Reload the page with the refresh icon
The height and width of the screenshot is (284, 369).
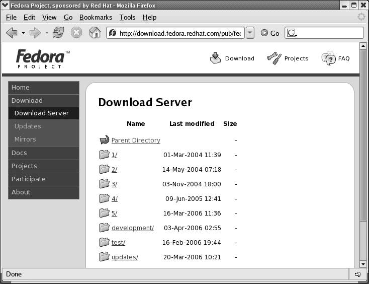[x=58, y=32]
